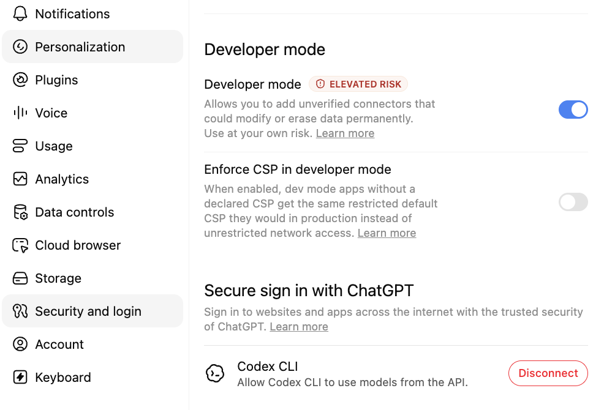604x410 pixels.
Task: Disconnect Codex CLI
Action: coord(548,373)
